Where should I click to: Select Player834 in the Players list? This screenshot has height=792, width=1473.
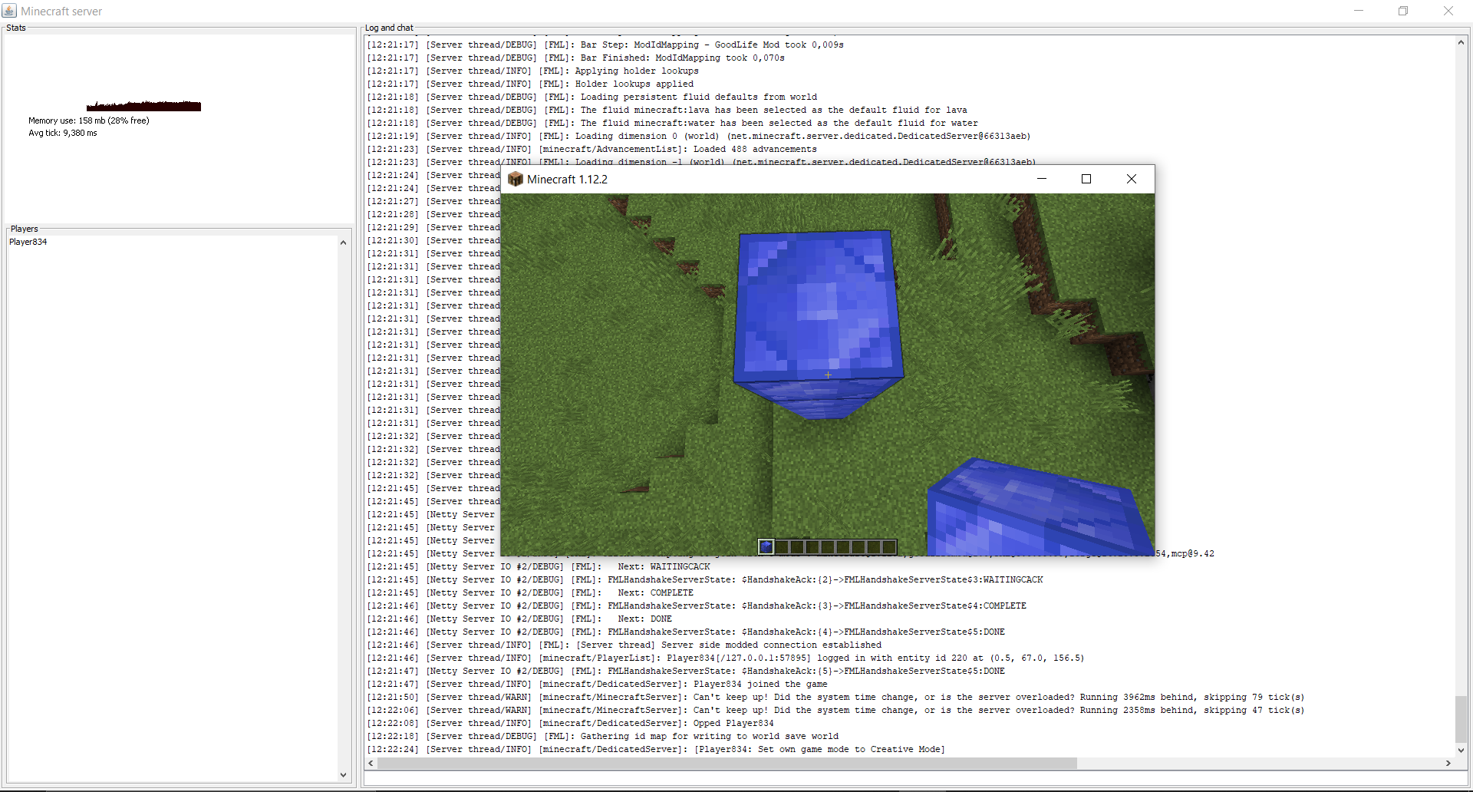pos(28,242)
